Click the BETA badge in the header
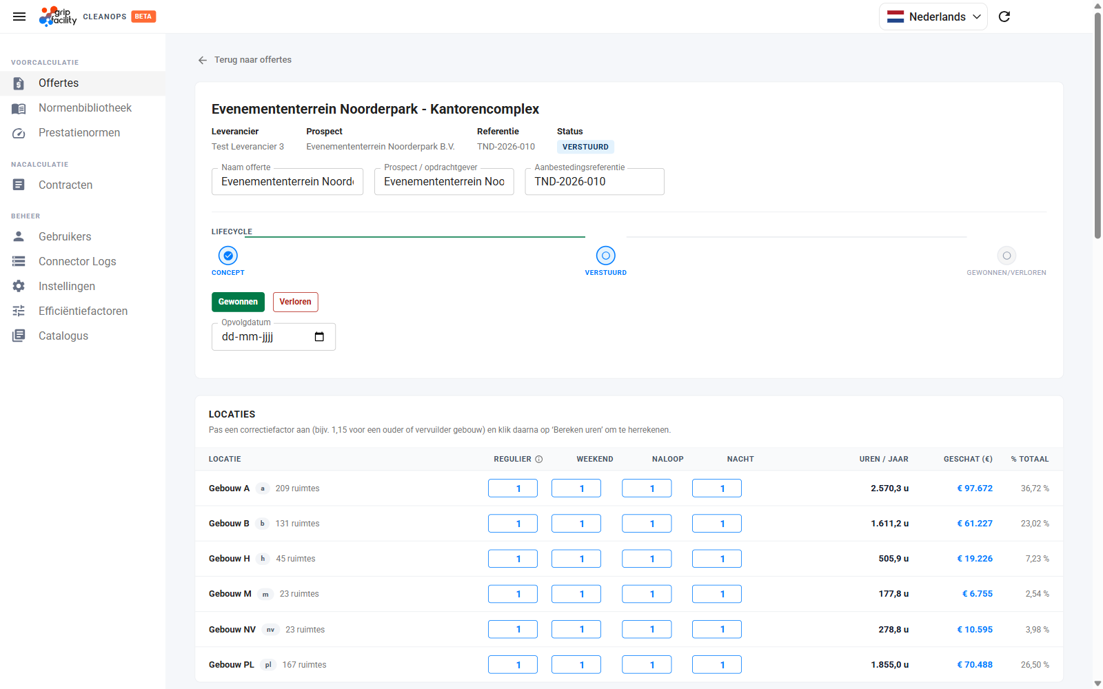 click(143, 17)
